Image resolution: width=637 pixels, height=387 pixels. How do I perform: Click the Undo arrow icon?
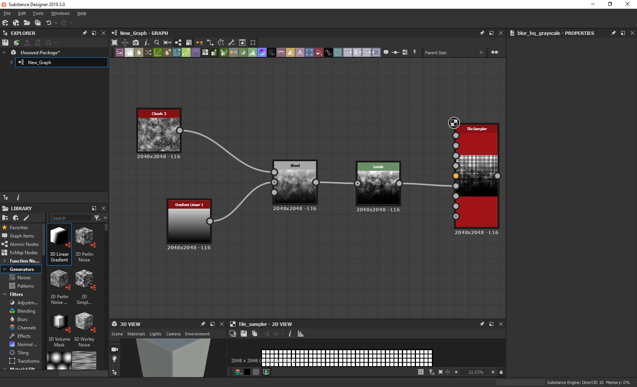[x=49, y=23]
